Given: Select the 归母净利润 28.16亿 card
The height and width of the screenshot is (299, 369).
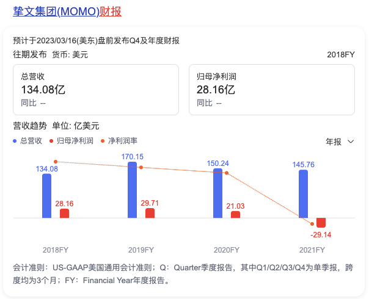Looking at the screenshot, I should [x=272, y=90].
